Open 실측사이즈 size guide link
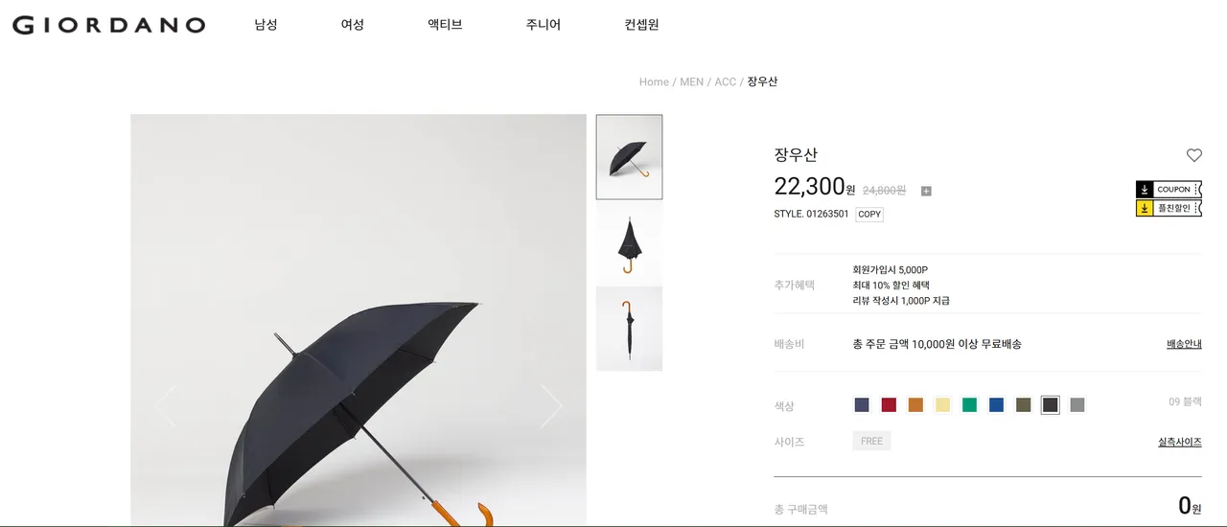The width and height of the screenshot is (1227, 527). pyautogui.click(x=1179, y=442)
